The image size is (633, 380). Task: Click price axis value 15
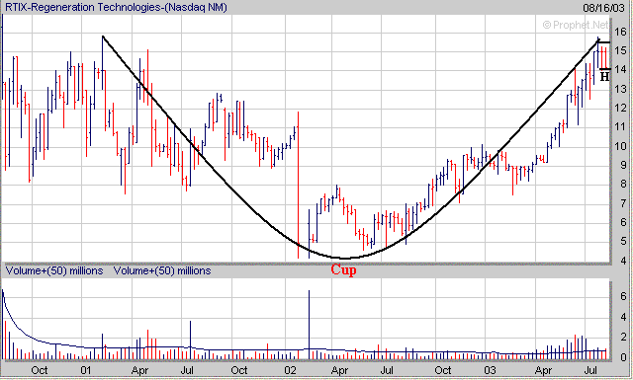621,50
